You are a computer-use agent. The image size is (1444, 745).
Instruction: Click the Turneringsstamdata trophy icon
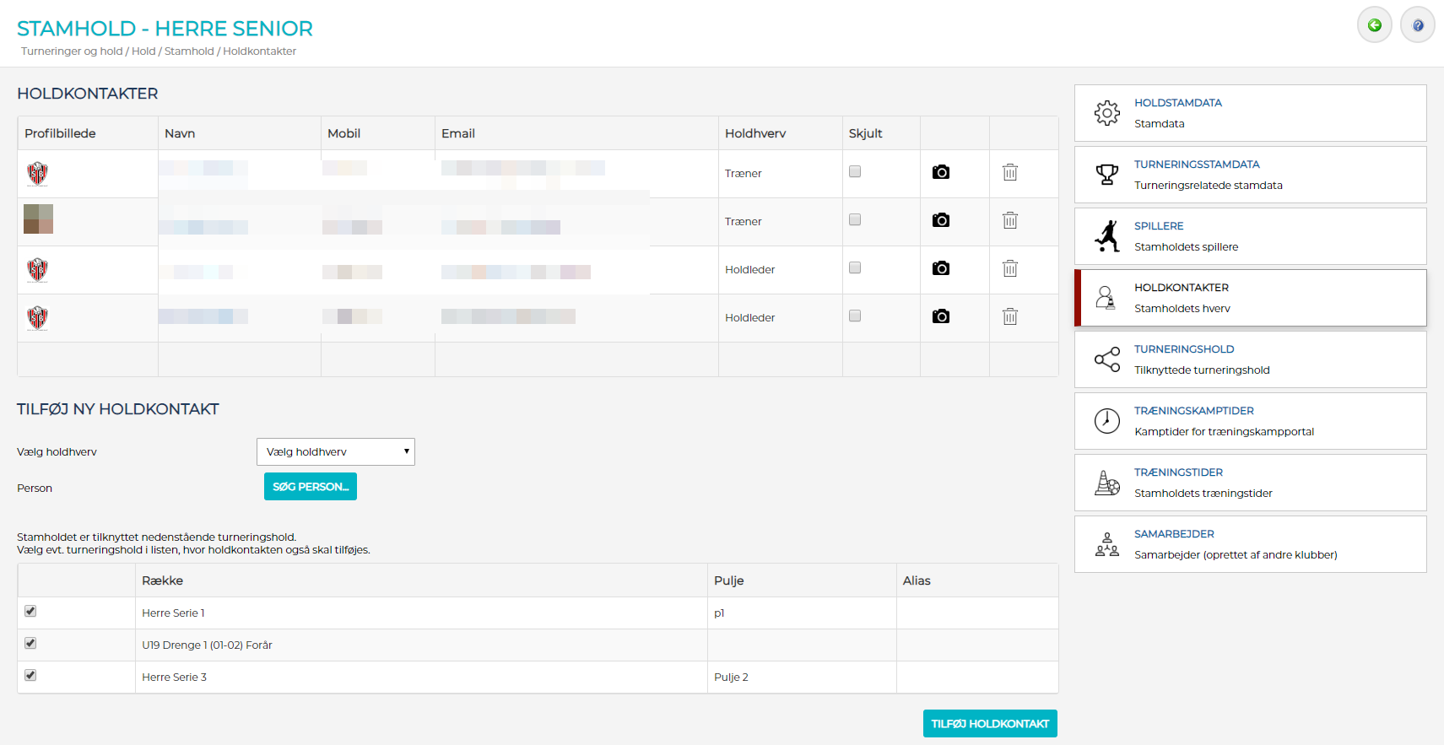1106,175
